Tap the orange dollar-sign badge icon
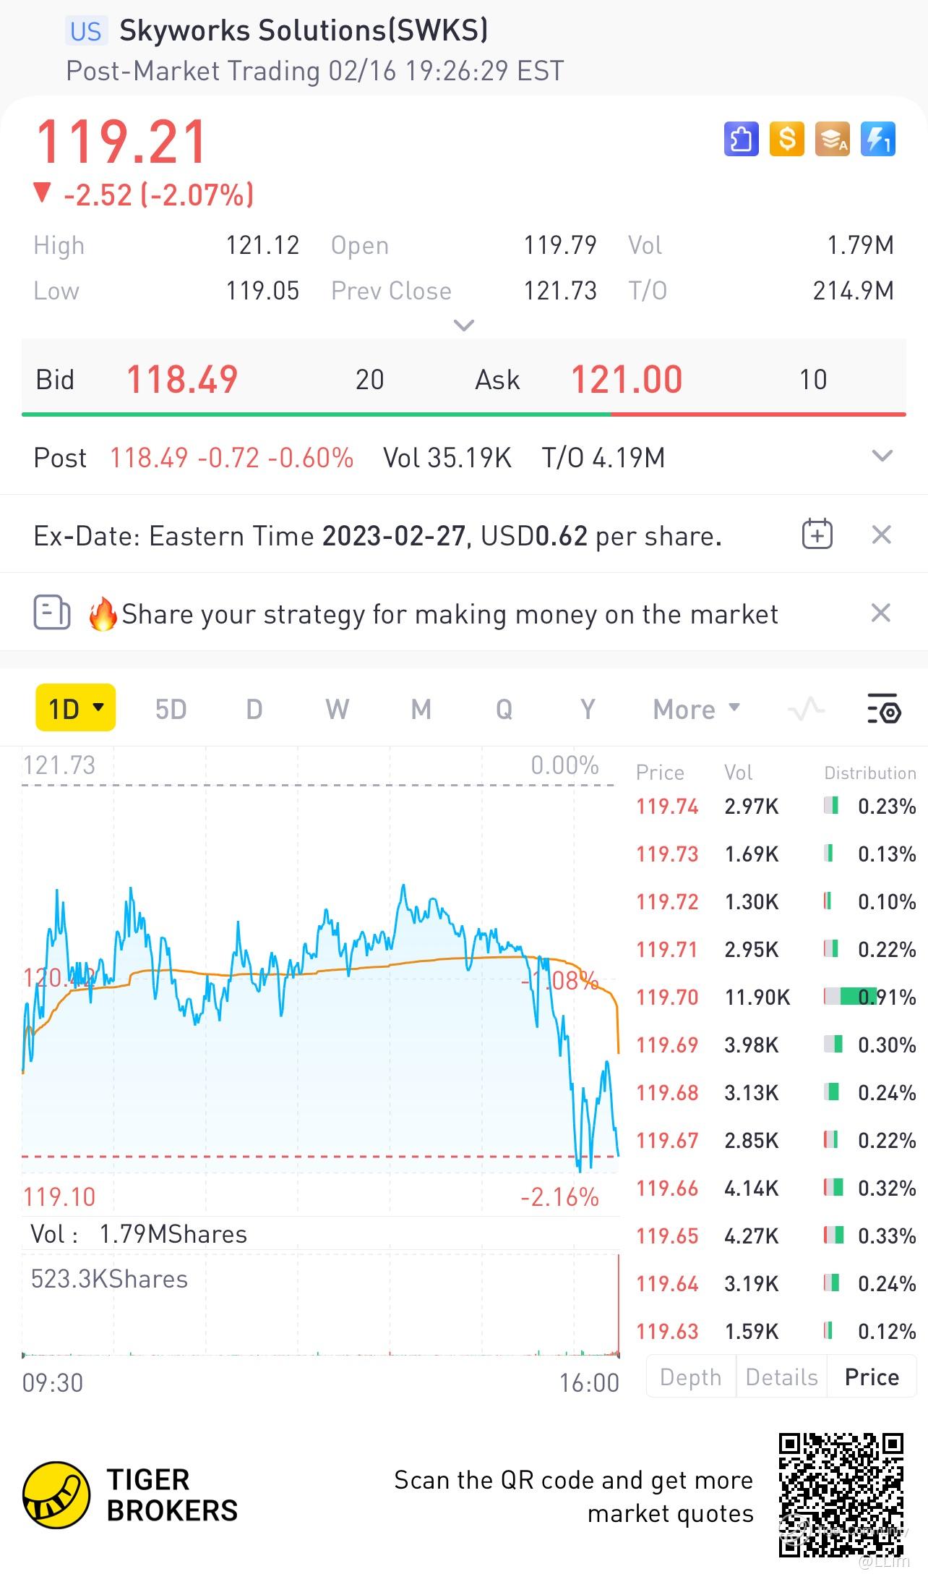 pos(787,139)
